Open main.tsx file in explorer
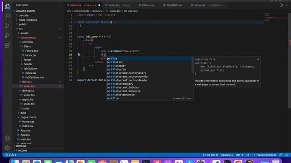The height and width of the screenshot is (163, 291). pos(25,139)
